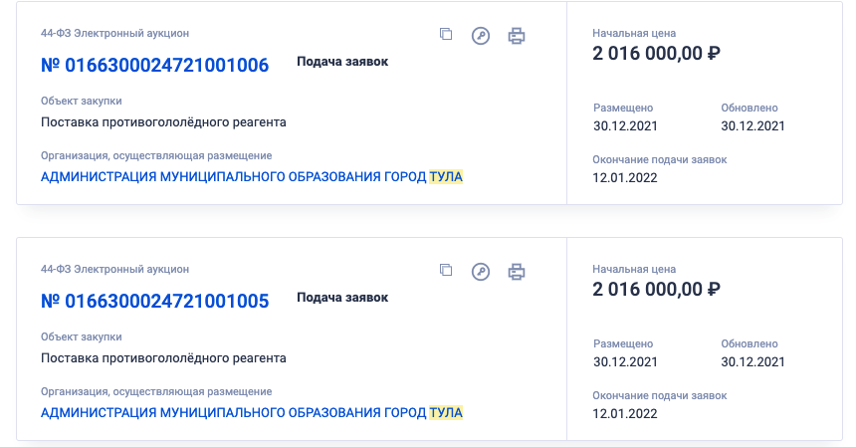Open auction № 0166300024721001005

point(155,301)
